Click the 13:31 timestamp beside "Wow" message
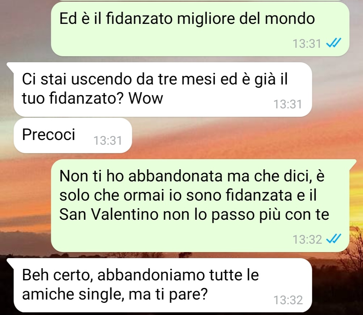This screenshot has height=315, width=363. click(288, 104)
